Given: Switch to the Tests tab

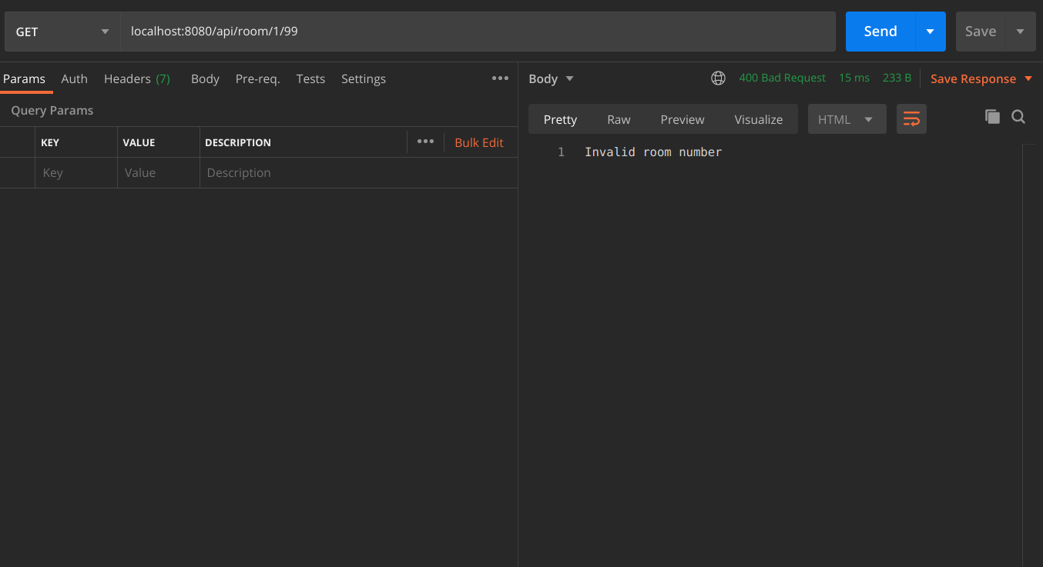Looking at the screenshot, I should (310, 79).
